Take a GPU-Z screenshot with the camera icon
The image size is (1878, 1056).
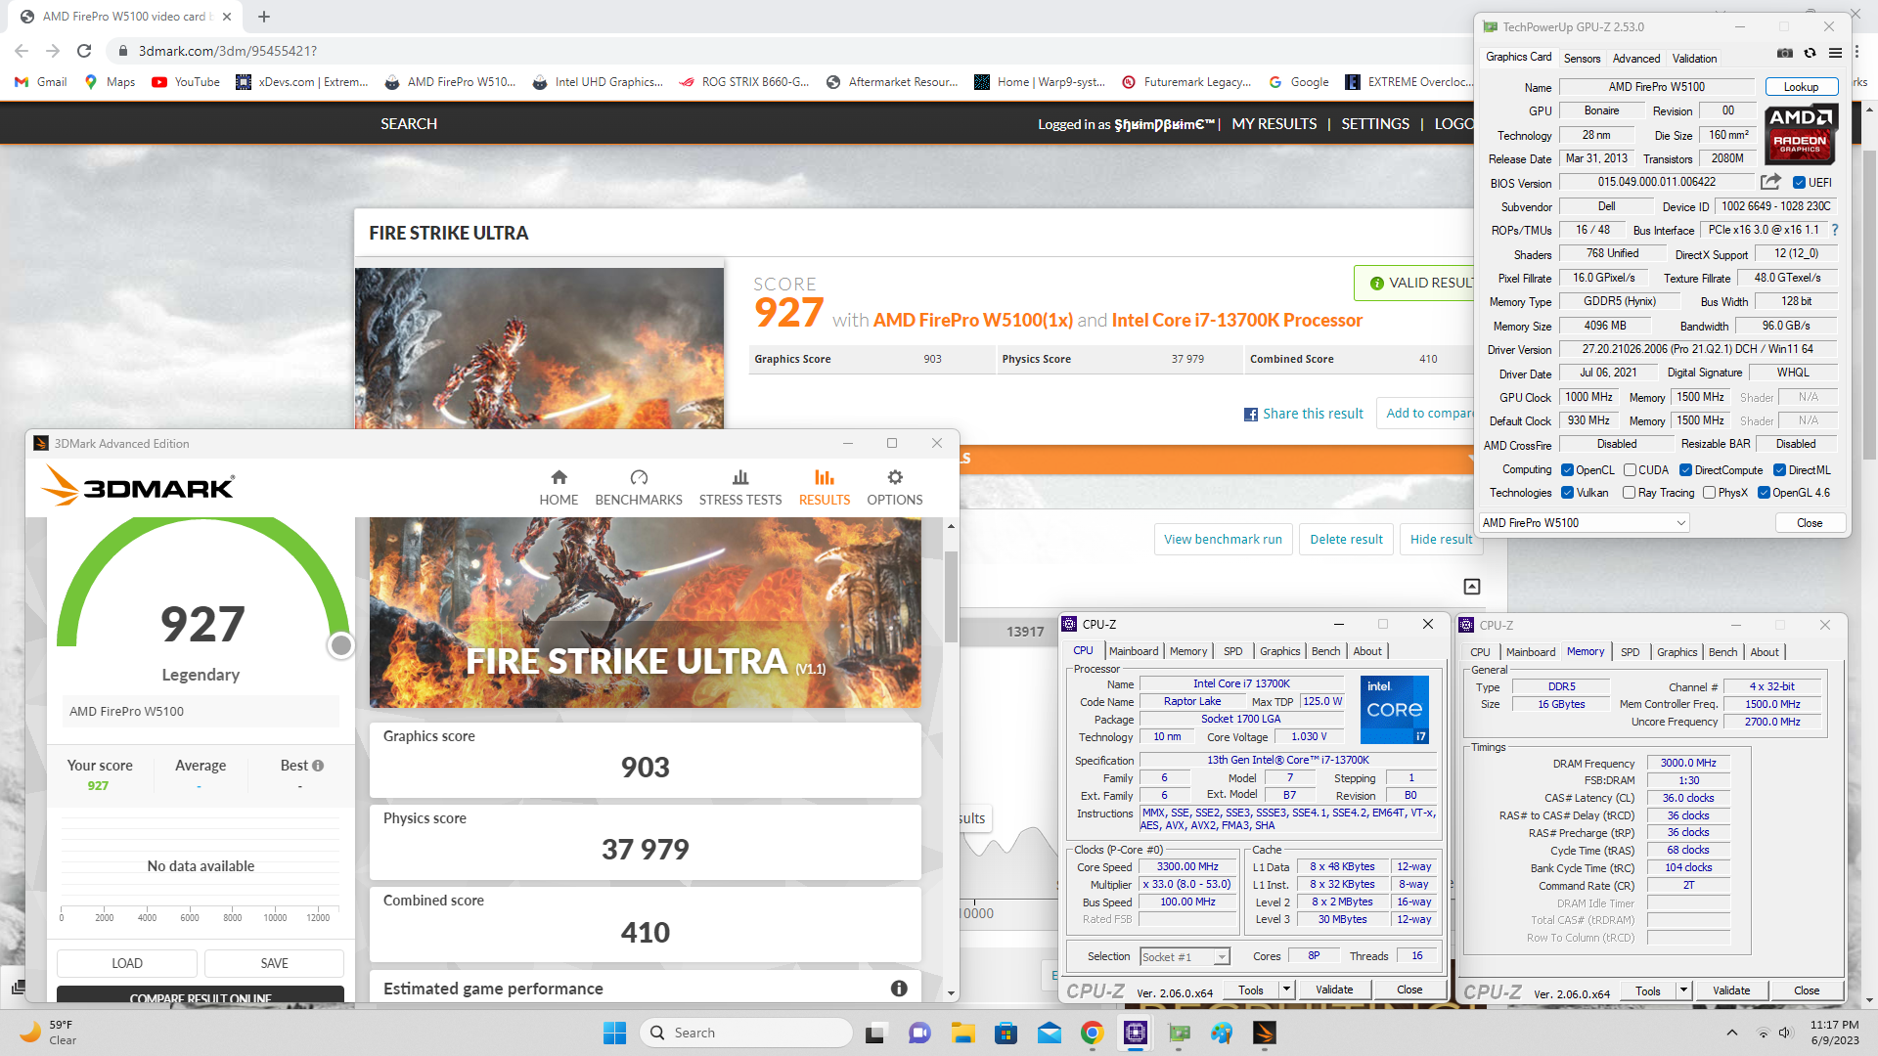(1785, 53)
